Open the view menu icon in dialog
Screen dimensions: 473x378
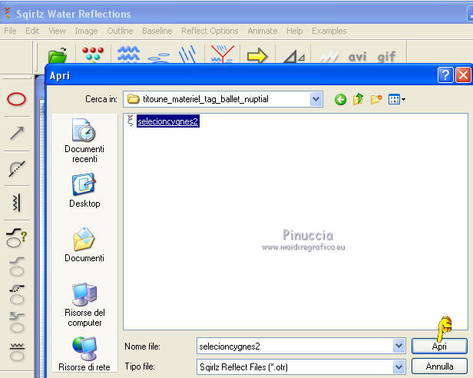point(397,99)
